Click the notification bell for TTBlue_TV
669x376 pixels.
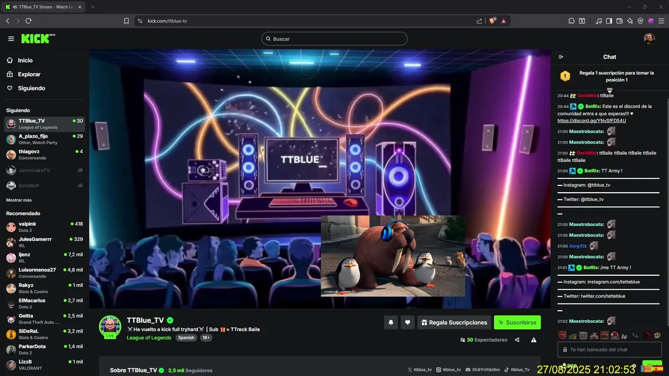click(x=390, y=323)
